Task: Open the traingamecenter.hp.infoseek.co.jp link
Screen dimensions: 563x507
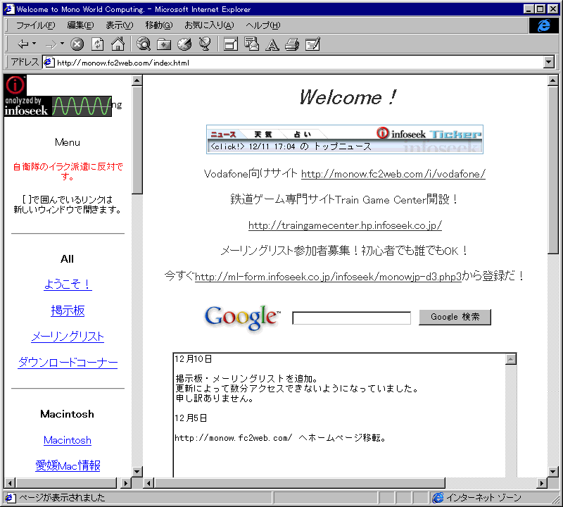Action: [345, 225]
